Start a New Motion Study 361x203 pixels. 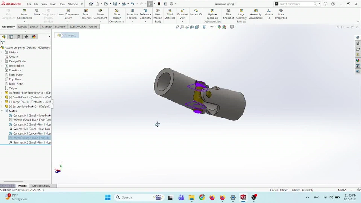pyautogui.click(x=158, y=16)
